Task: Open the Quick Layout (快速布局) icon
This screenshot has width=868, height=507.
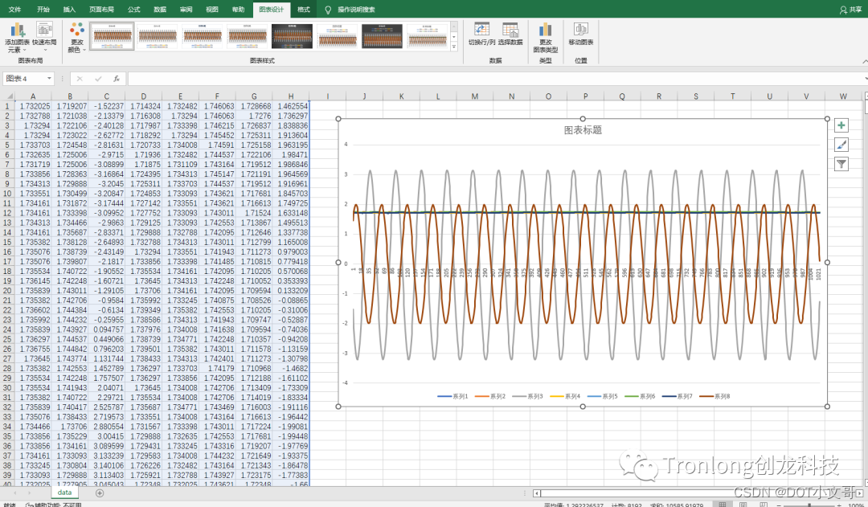Action: [44, 30]
